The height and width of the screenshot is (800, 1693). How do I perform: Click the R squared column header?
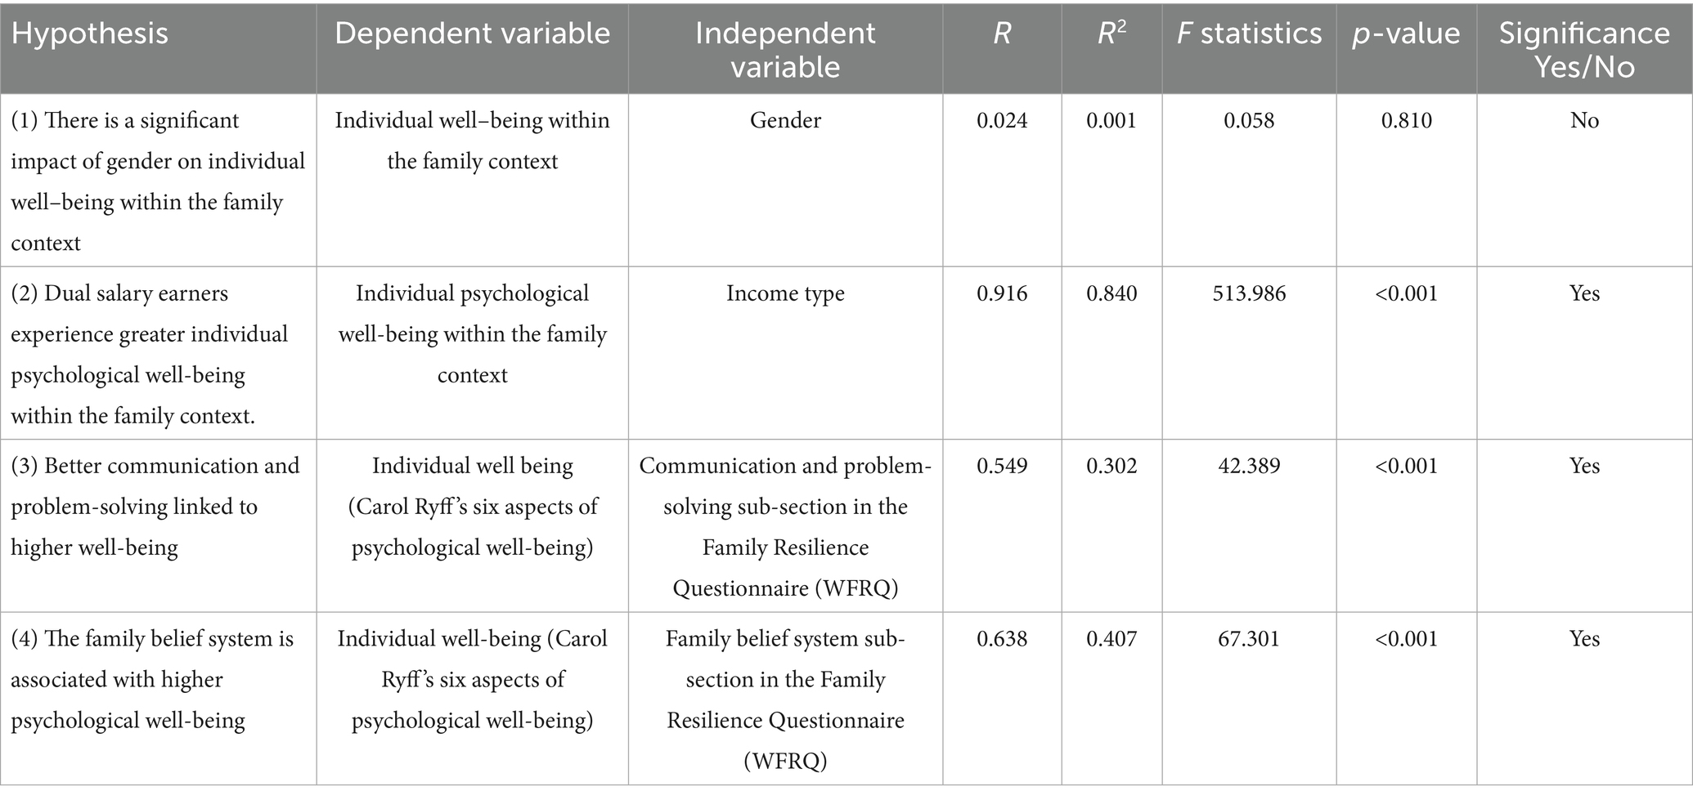click(1111, 34)
